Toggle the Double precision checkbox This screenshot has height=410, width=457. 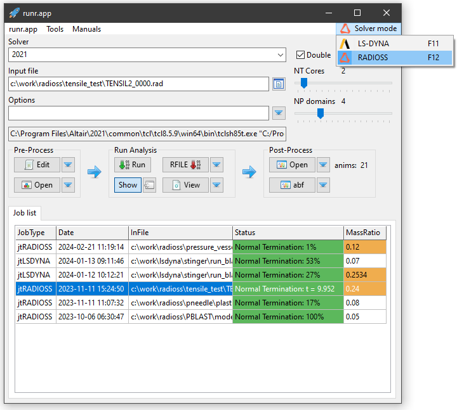300,54
